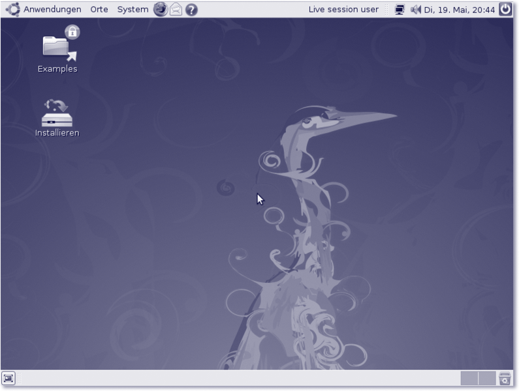The image size is (519, 391).
Task: Click the empty window list area in bottom panel
Action: click(x=235, y=378)
